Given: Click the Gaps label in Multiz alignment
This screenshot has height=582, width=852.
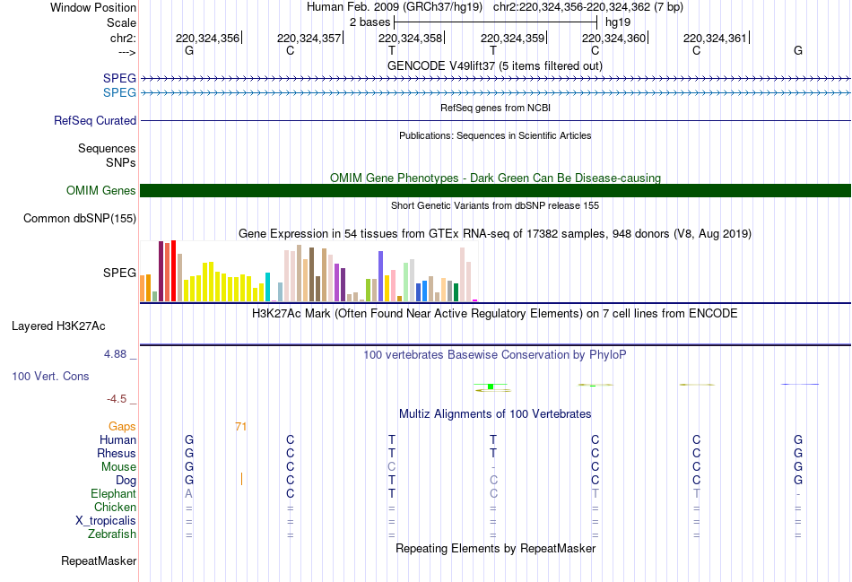Looking at the screenshot, I should [122, 427].
